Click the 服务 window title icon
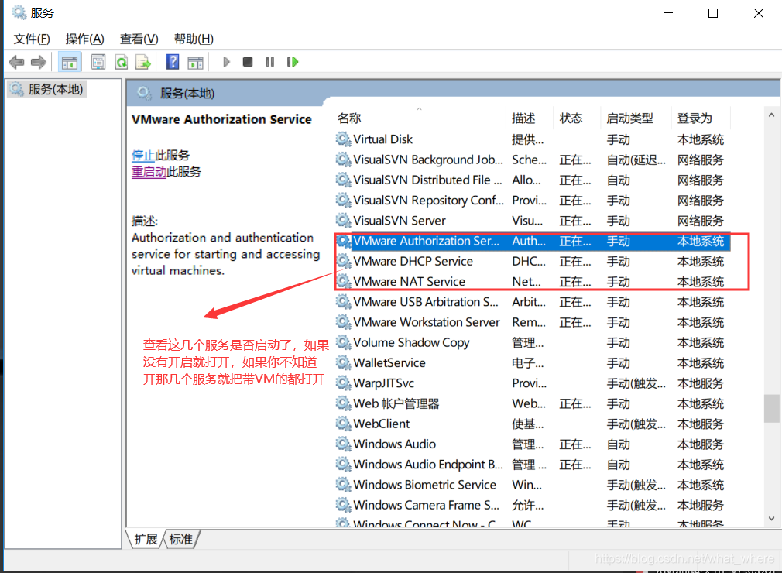Image resolution: width=782 pixels, height=573 pixels. (19, 12)
